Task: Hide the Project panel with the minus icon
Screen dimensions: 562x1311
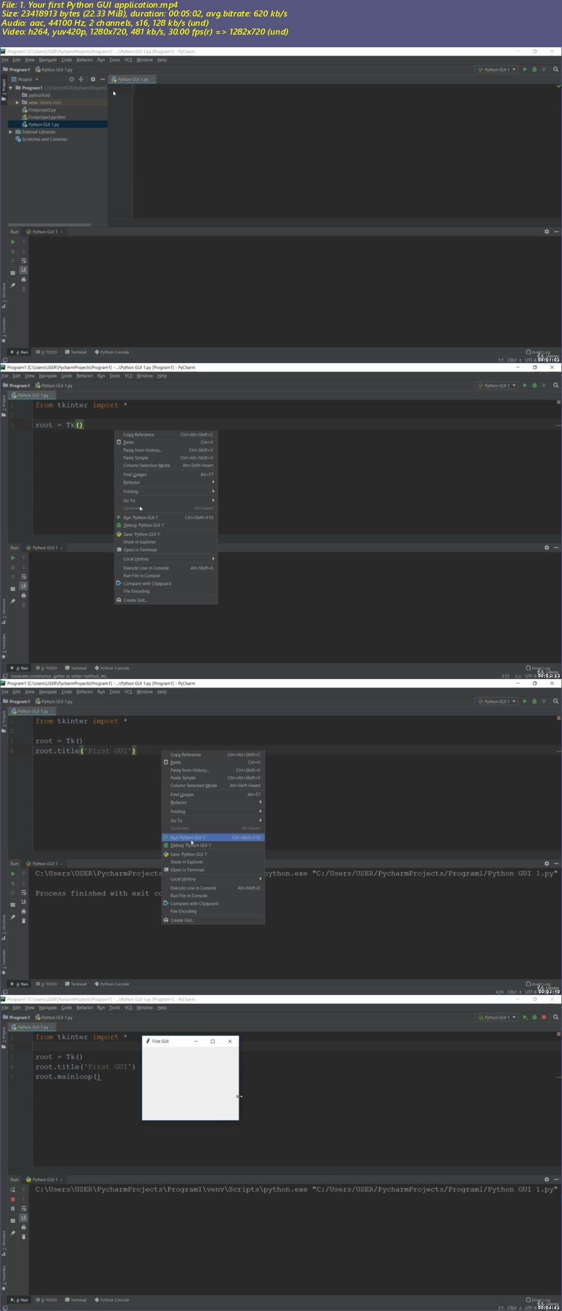Action: pos(102,79)
